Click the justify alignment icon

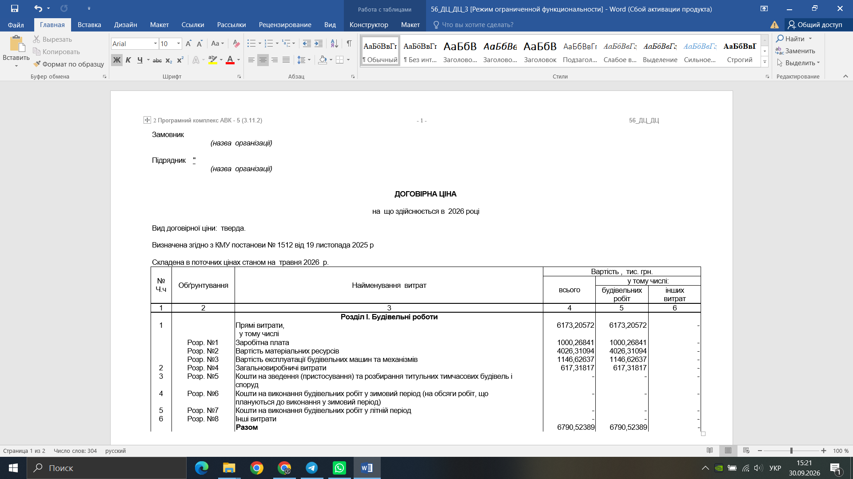[x=286, y=59]
